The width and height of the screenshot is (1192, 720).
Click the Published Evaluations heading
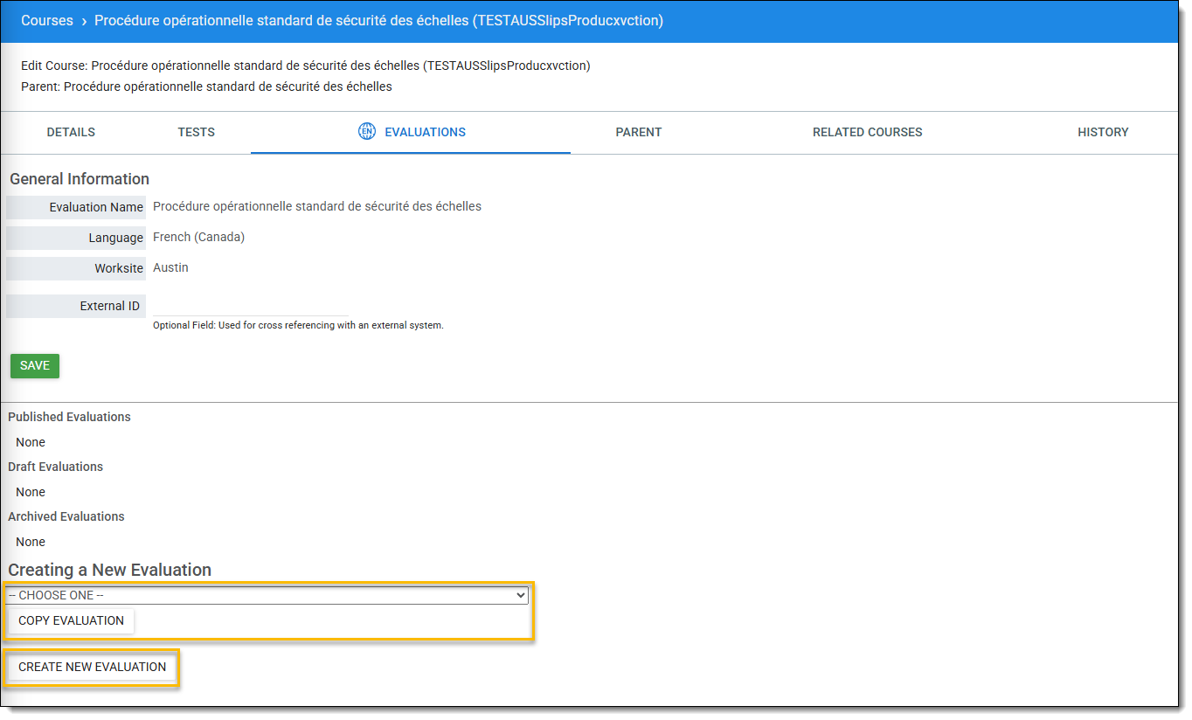click(70, 418)
